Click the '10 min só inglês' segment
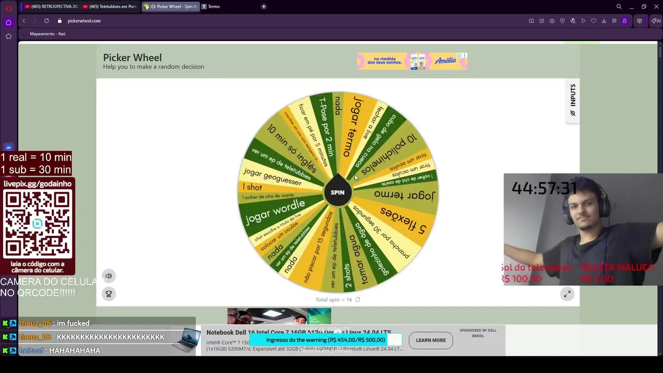 tap(292, 149)
